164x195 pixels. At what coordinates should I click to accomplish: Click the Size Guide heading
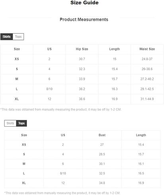click(84, 2)
